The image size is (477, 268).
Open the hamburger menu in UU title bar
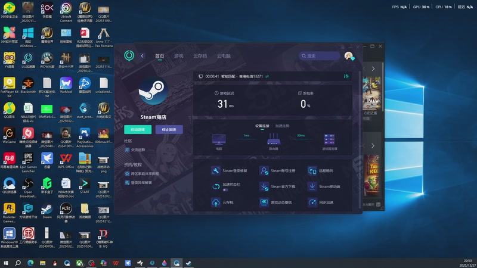[342, 47]
